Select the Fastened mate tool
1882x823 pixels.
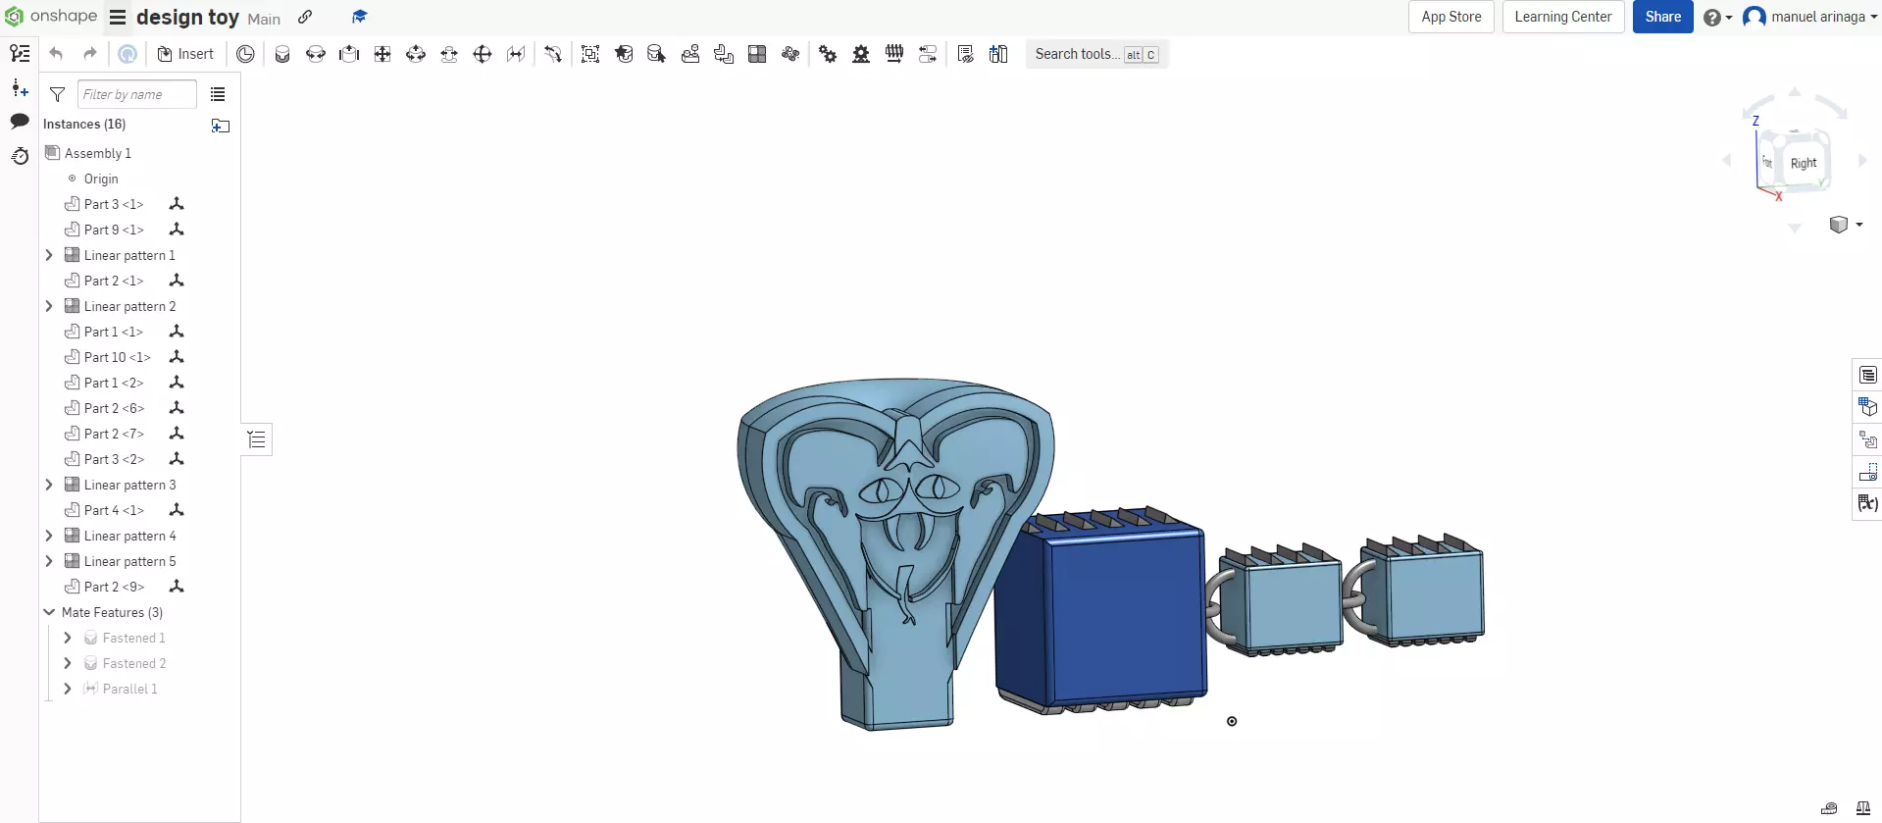282,54
